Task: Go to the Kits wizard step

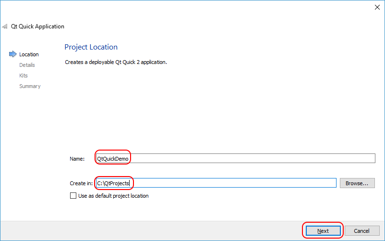Action: pyautogui.click(x=24, y=76)
